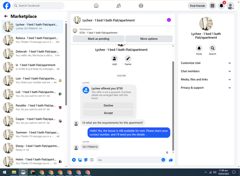The image size is (240, 176).
Task: Click the 5017996418 phone number message
Action: click(90, 147)
